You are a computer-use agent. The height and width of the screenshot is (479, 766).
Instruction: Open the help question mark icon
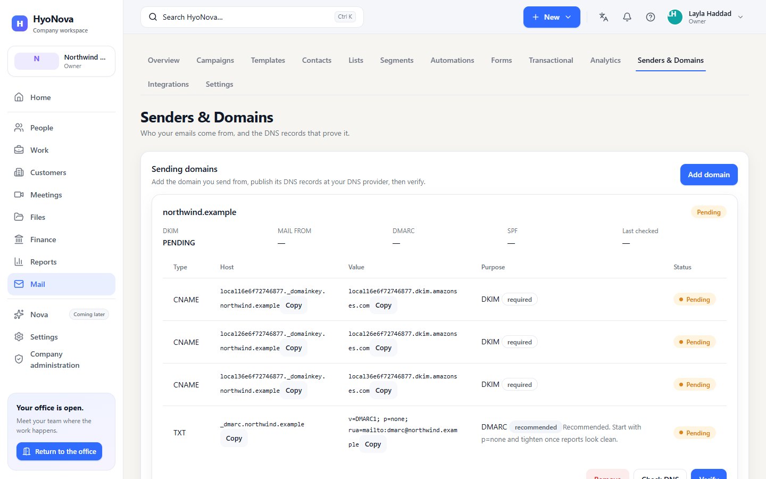[651, 17]
